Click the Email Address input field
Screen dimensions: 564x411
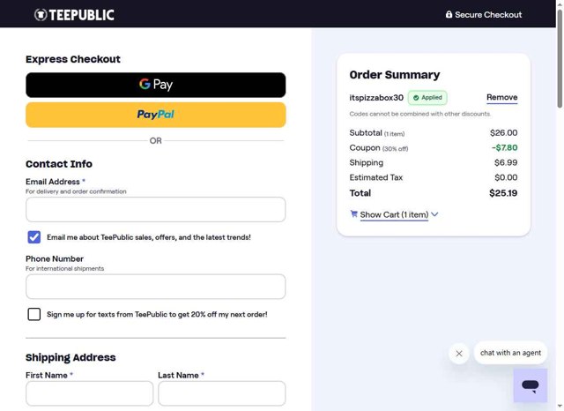pos(156,210)
